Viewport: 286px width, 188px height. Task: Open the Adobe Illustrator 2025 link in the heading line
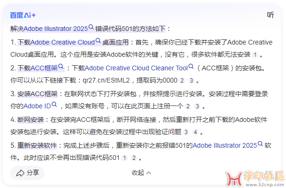[55, 29]
